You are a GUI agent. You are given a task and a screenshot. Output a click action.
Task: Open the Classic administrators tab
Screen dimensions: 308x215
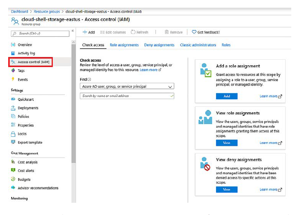tap(198, 45)
